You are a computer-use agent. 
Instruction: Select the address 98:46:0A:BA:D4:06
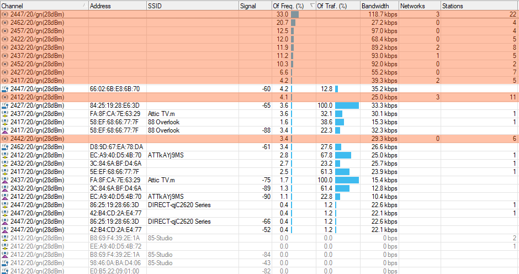pyautogui.click(x=115, y=263)
